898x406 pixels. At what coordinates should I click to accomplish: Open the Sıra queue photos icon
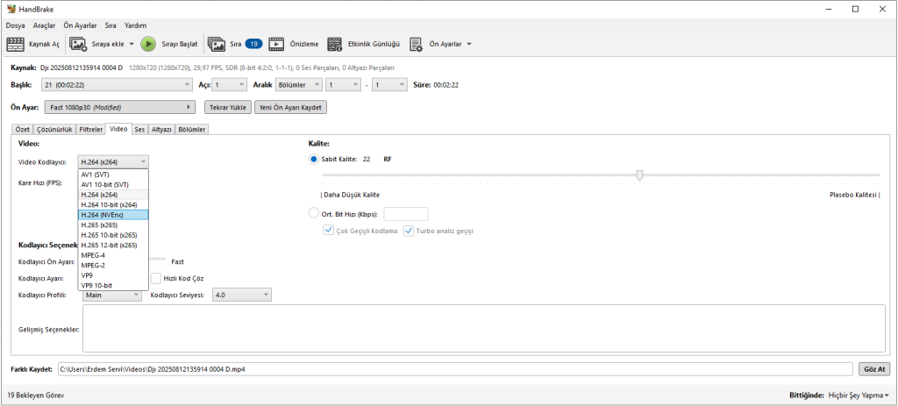pyautogui.click(x=217, y=44)
